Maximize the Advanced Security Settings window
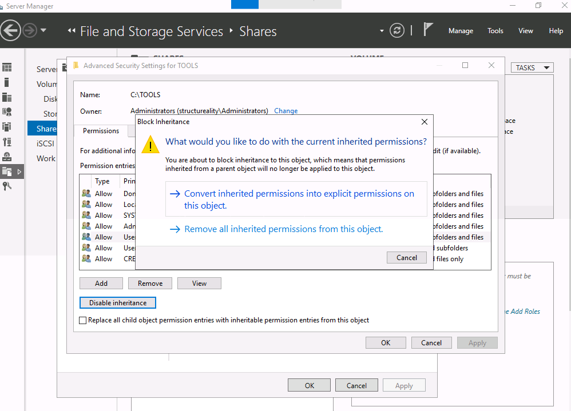 [465, 66]
